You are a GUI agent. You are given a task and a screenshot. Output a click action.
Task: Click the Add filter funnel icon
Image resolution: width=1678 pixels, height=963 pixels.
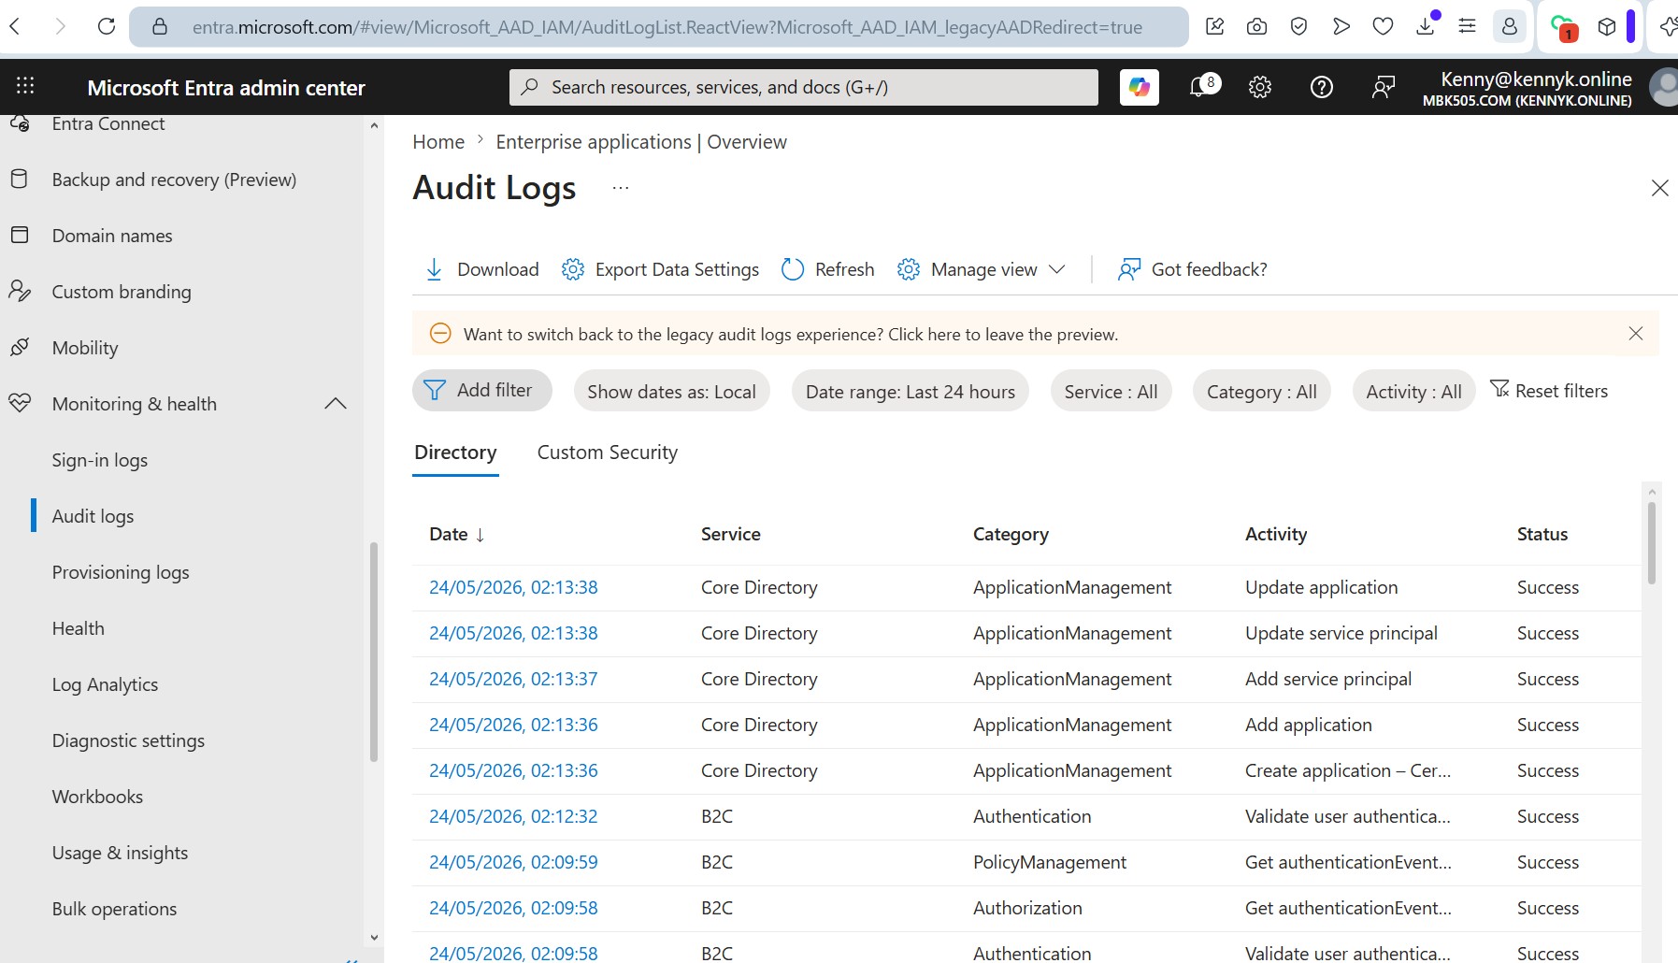pyautogui.click(x=435, y=390)
